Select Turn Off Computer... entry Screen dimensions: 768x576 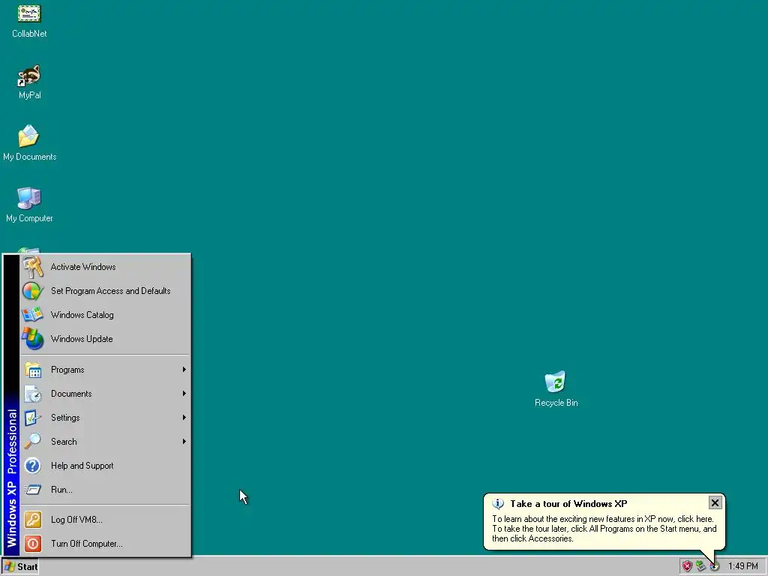click(x=105, y=544)
